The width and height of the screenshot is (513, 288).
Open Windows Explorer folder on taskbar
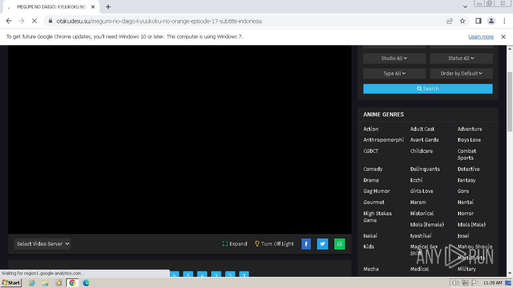point(45,283)
